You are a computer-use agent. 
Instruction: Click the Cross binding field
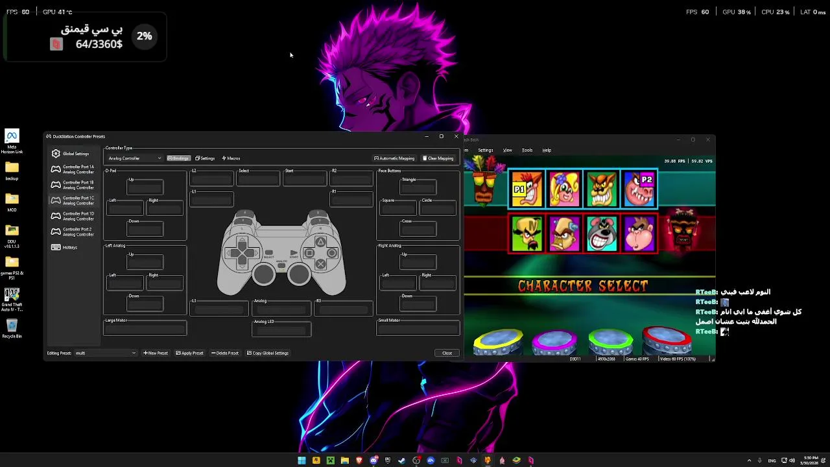coord(418,230)
